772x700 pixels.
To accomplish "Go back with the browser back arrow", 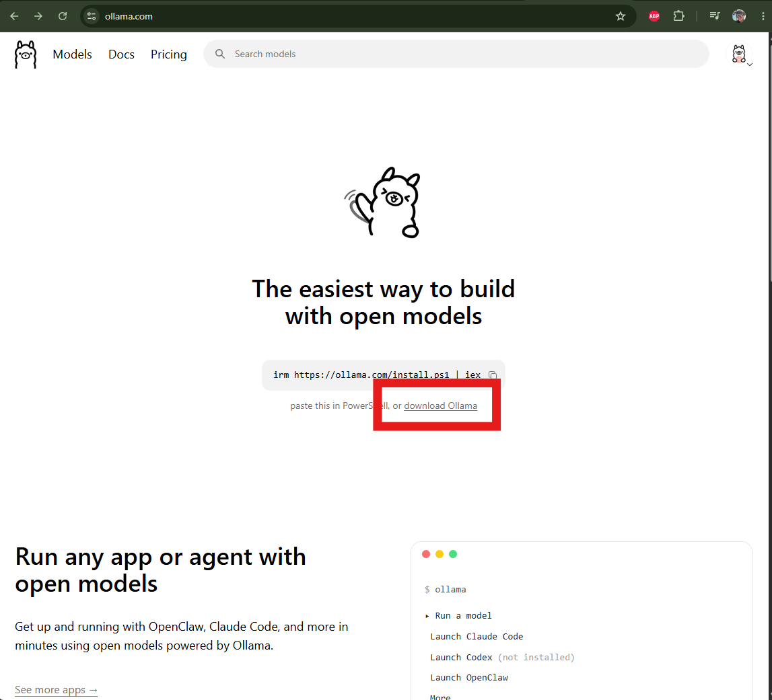I will coord(14,16).
